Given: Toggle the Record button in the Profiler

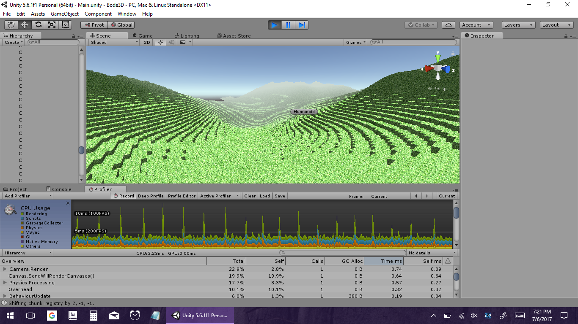Looking at the screenshot, I should pos(124,196).
